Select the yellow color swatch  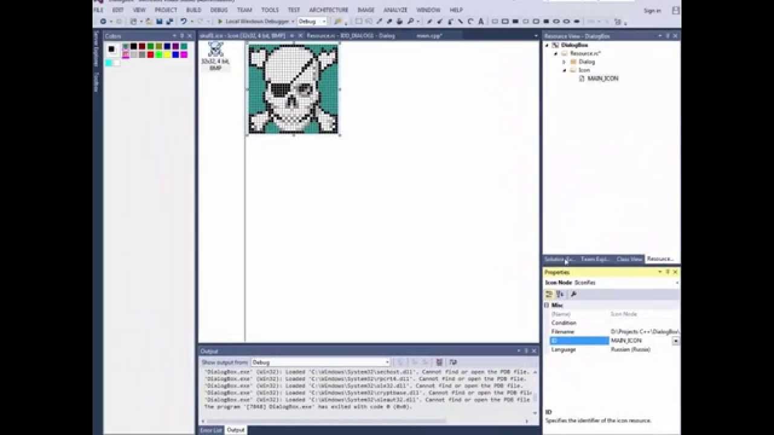167,55
